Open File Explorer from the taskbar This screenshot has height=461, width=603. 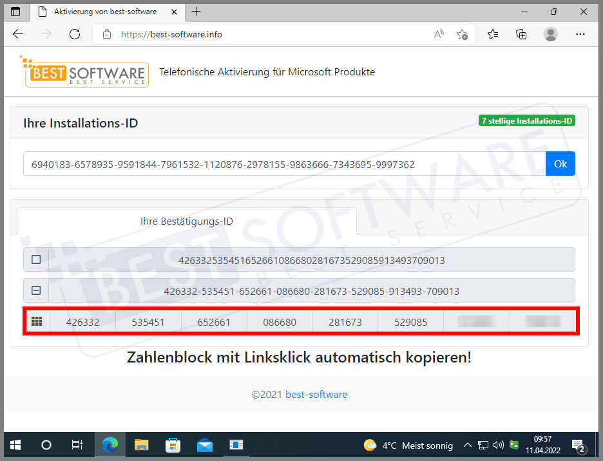tap(141, 445)
